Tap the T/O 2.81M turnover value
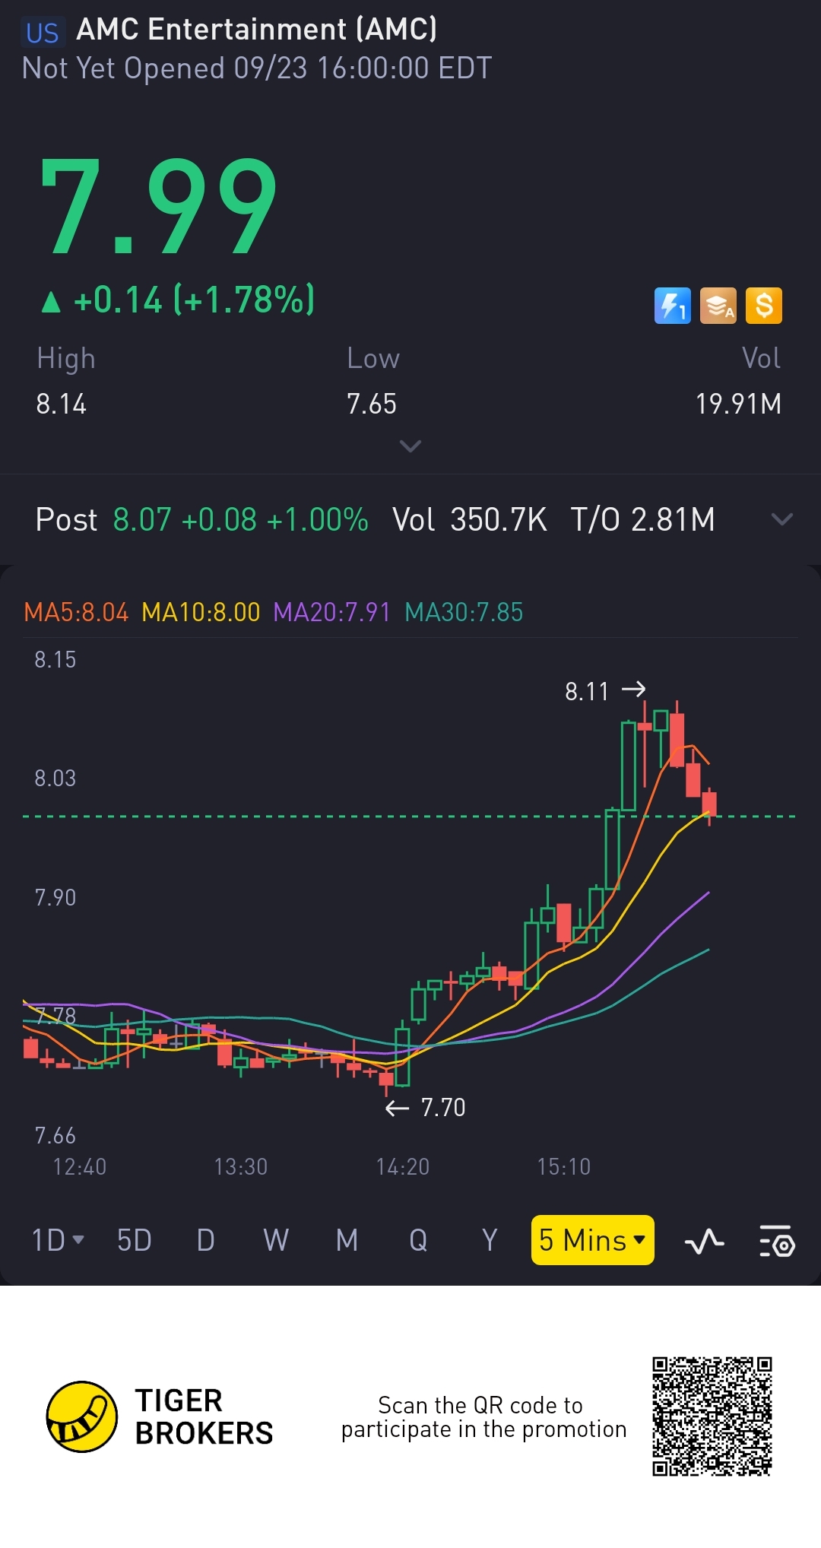Image resolution: width=821 pixels, height=1548 pixels. [x=642, y=520]
